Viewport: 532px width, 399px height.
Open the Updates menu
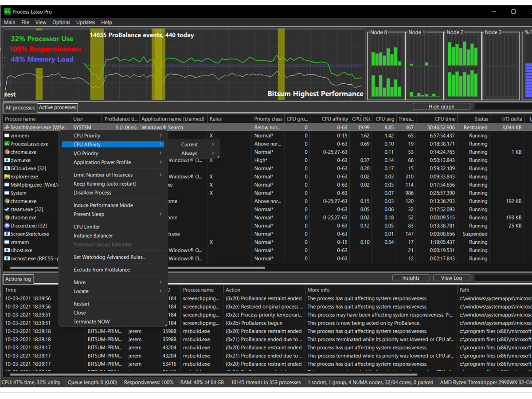tap(86, 23)
